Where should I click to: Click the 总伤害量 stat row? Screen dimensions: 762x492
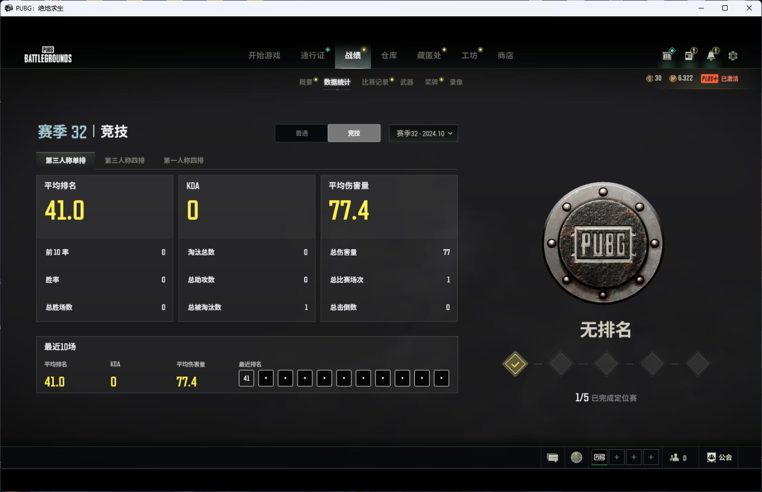coord(389,252)
